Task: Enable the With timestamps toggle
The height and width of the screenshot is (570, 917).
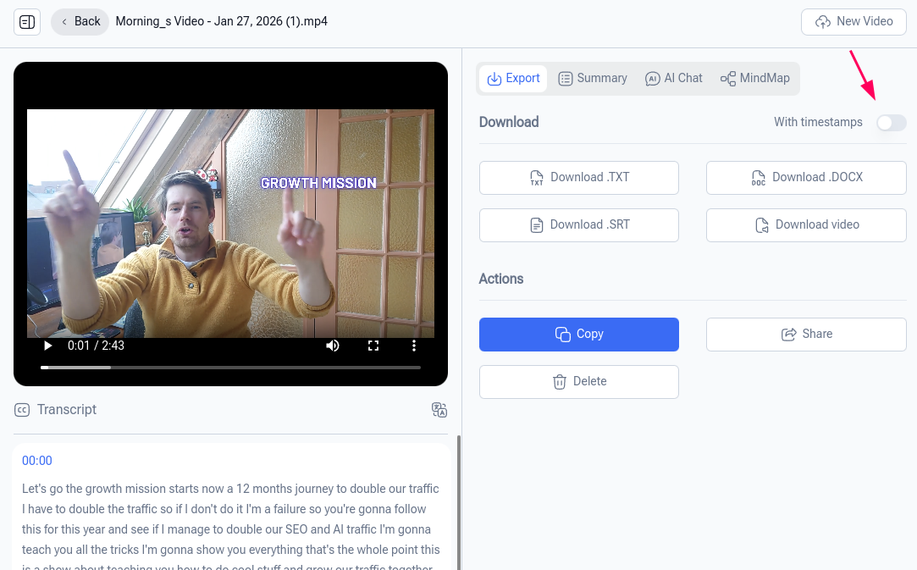Action: [x=891, y=123]
